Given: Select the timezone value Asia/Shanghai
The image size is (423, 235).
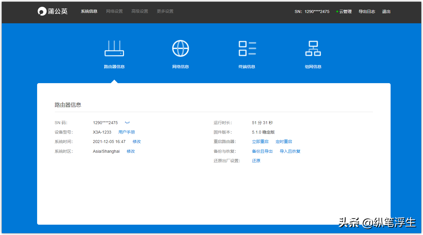Looking at the screenshot, I should [x=106, y=151].
